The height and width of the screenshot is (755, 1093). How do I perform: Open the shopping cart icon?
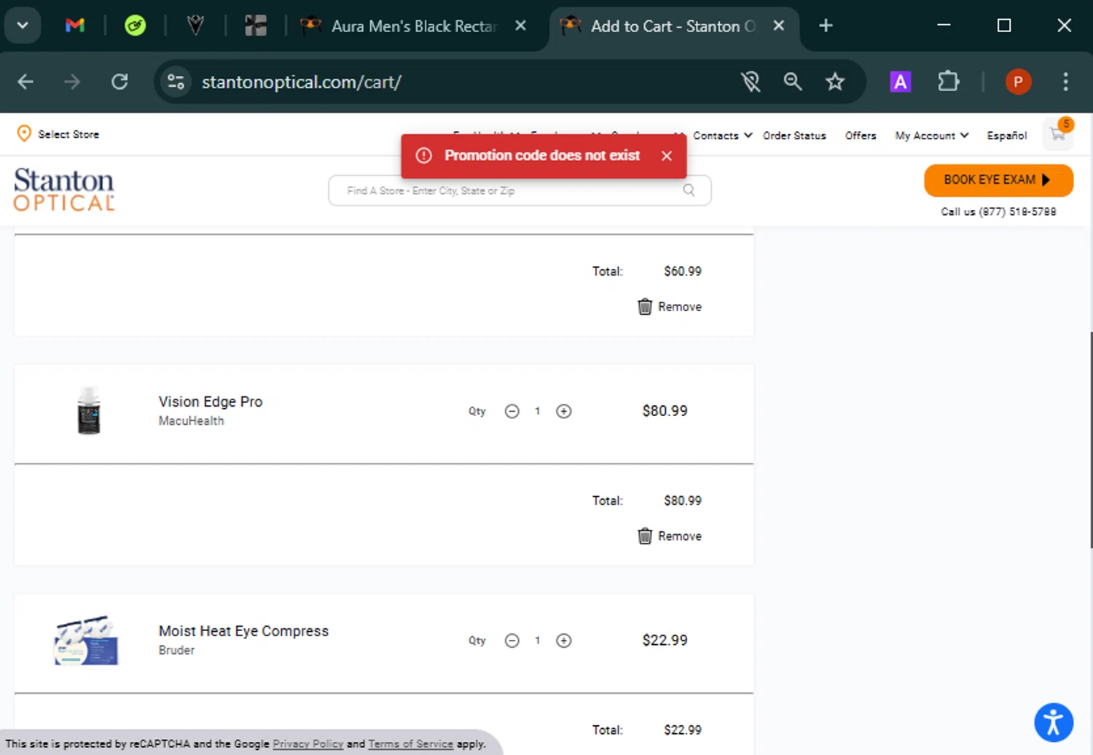[x=1058, y=133]
